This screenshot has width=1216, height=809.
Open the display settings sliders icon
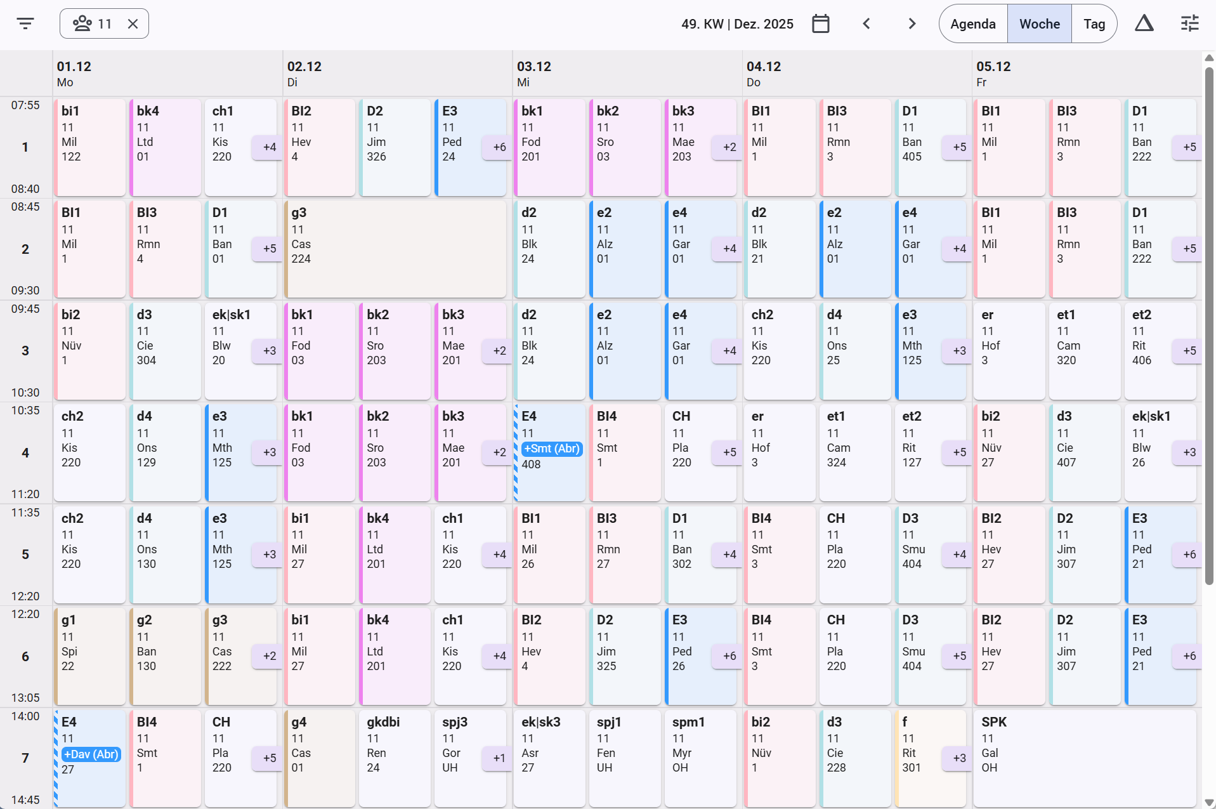tap(1190, 24)
